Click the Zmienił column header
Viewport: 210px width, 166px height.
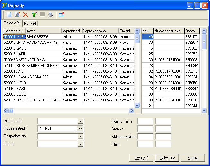point(127,31)
